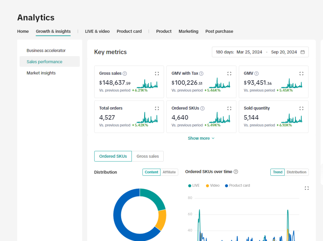Expand the Ordered SKUs over time chart fullscreen
The width and height of the screenshot is (323, 241).
pyautogui.click(x=307, y=188)
